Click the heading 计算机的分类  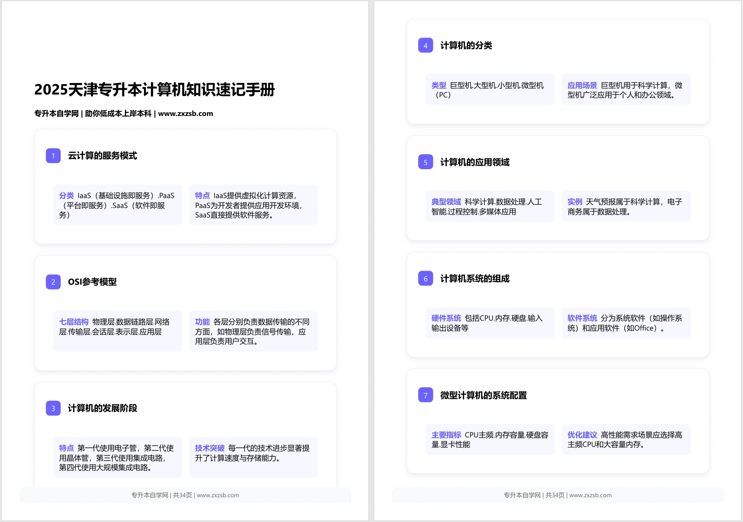click(466, 45)
